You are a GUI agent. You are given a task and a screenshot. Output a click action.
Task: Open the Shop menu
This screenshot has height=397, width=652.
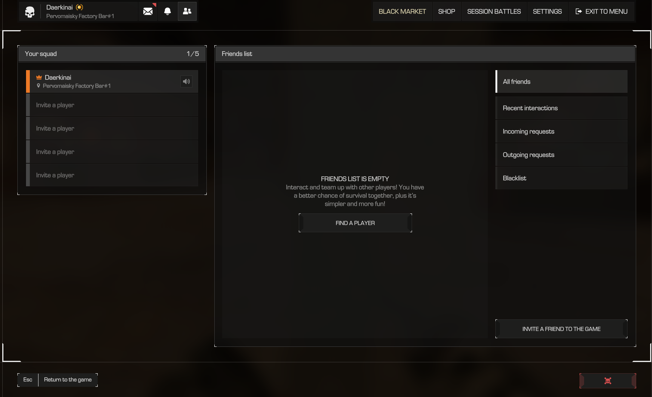(x=447, y=11)
